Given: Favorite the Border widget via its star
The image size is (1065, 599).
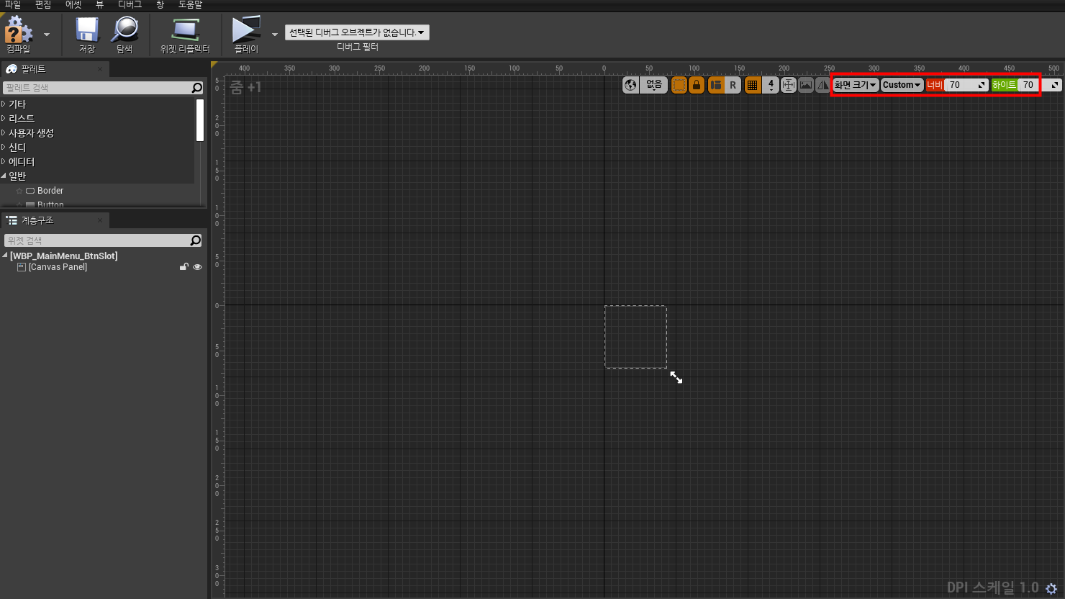Looking at the screenshot, I should (x=19, y=191).
